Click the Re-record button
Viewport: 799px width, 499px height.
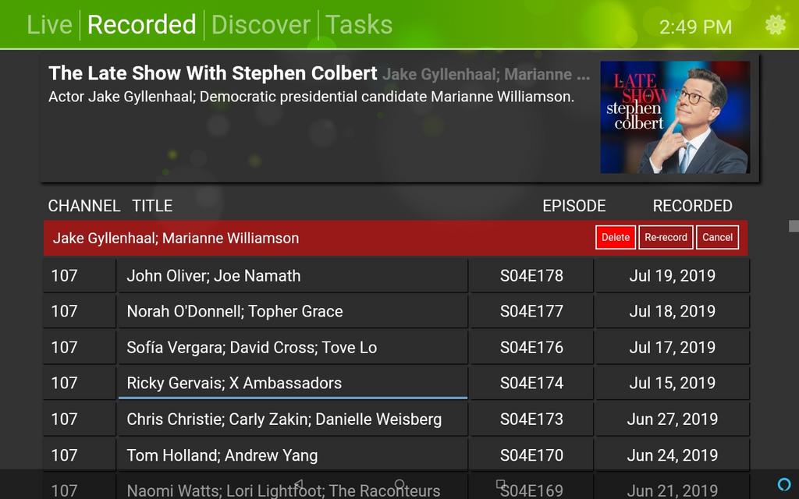click(x=666, y=237)
